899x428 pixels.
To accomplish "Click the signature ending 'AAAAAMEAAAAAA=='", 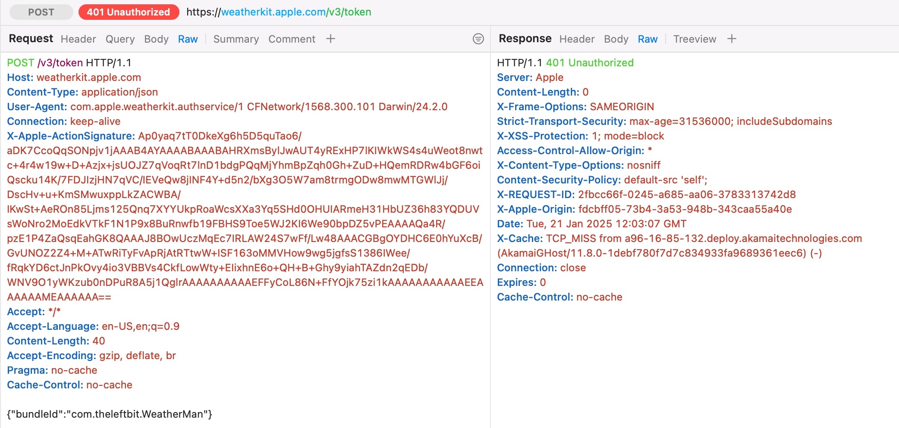I will (59, 297).
